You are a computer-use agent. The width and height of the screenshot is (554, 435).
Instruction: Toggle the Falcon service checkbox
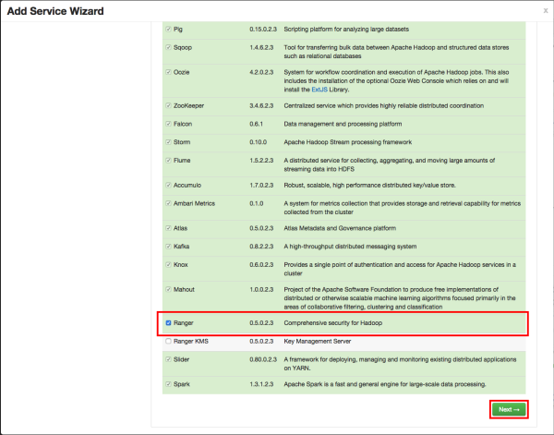168,124
